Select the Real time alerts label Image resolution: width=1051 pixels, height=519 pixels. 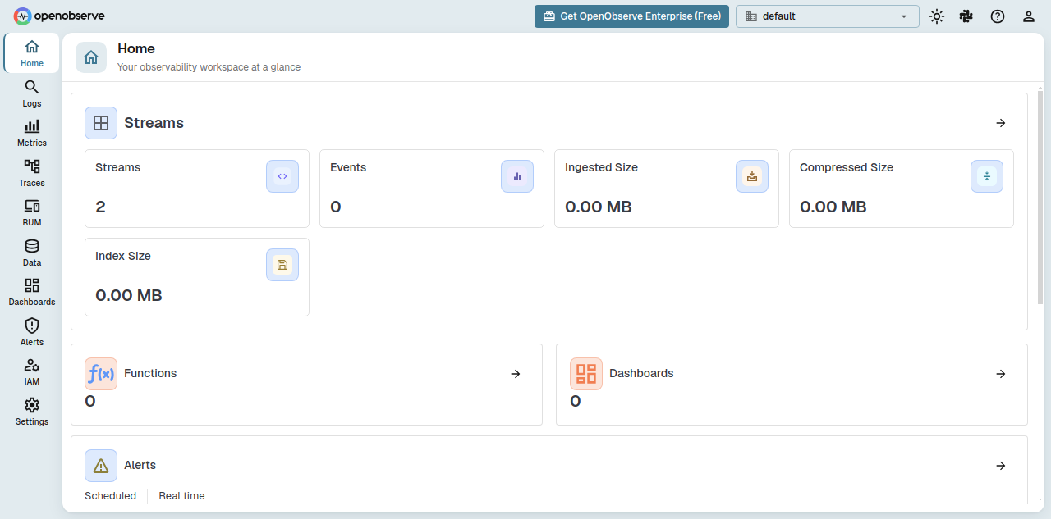tap(181, 496)
